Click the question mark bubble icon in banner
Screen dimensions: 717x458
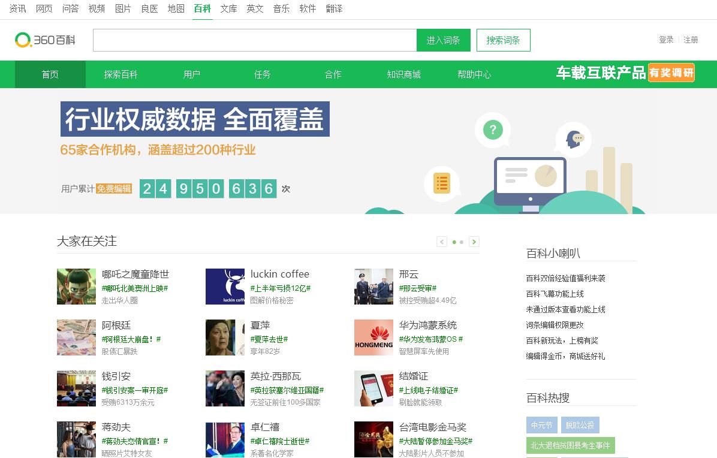pyautogui.click(x=493, y=129)
